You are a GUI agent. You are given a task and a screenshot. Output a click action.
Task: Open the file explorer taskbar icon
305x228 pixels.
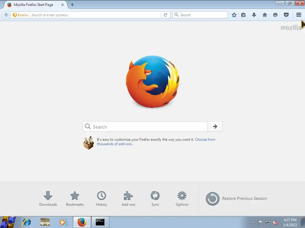point(45,222)
